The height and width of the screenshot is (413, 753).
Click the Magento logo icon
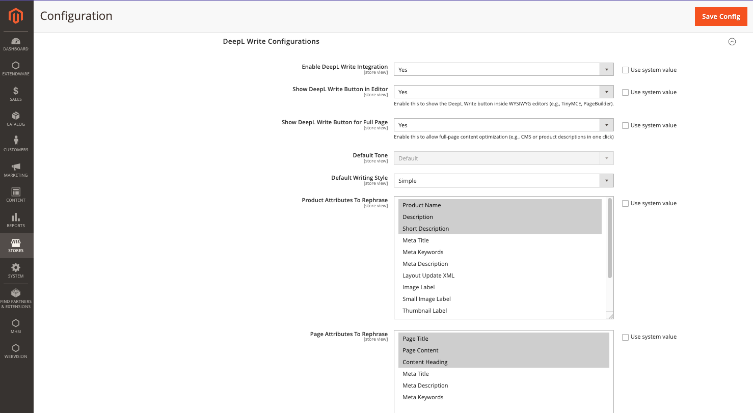click(16, 16)
